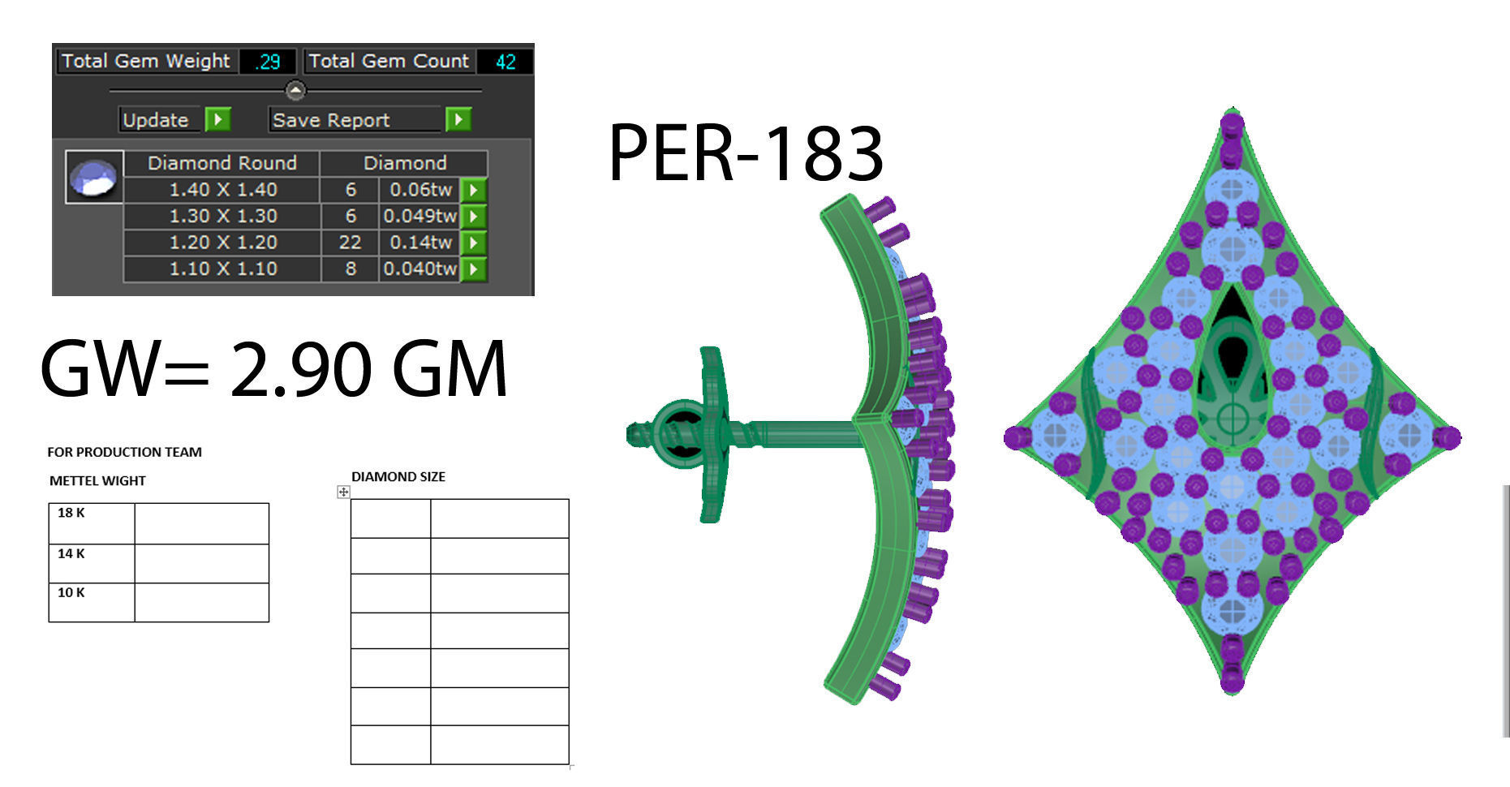
Task: Click the green arrow on the 0.040tw row
Action: pyautogui.click(x=473, y=269)
